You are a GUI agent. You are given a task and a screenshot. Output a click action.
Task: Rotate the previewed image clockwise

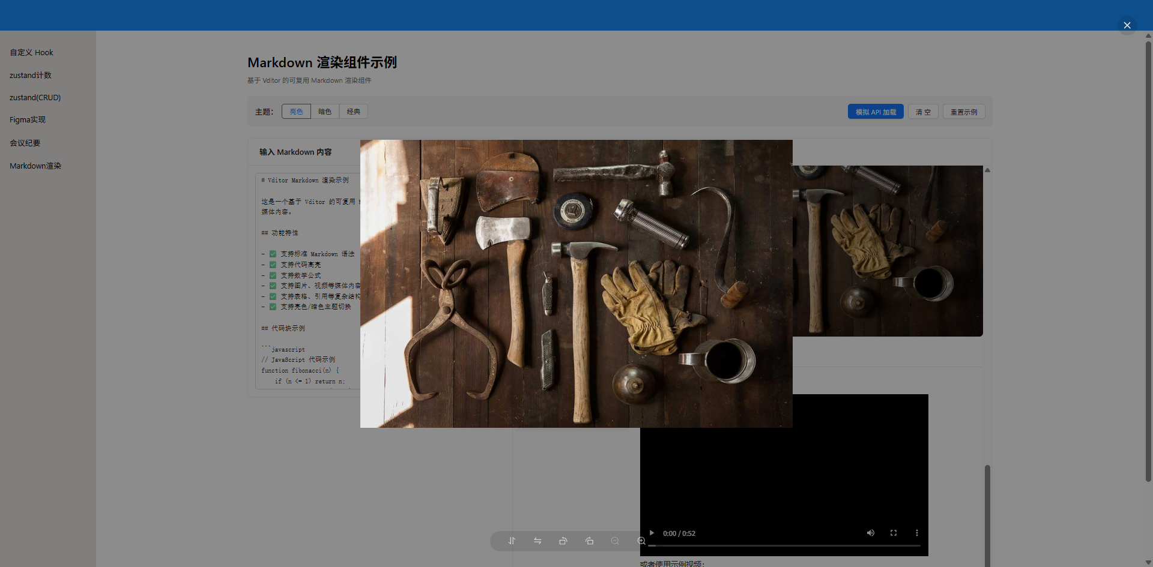coord(589,541)
